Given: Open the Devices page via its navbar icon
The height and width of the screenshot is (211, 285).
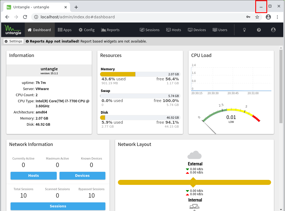Looking at the screenshot, I should click(x=191, y=29).
